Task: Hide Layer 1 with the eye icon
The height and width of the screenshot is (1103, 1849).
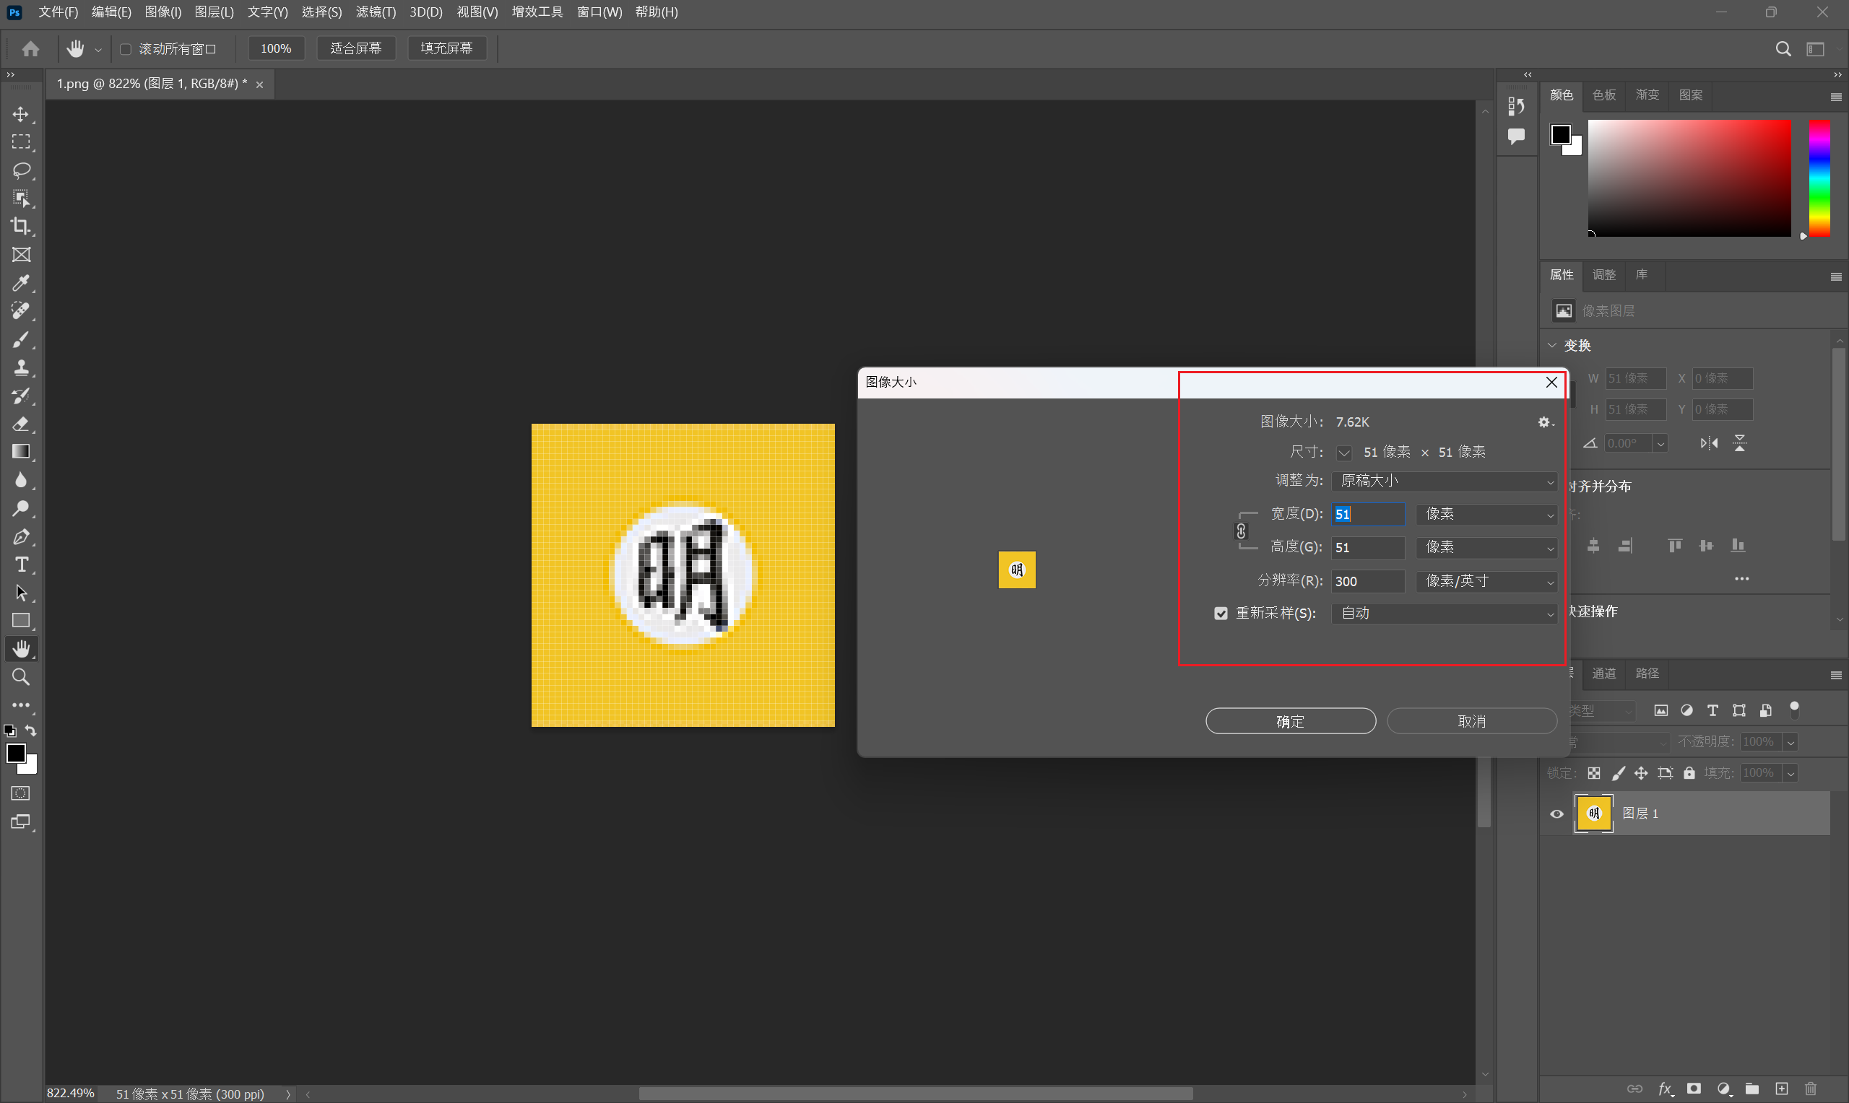Action: point(1556,814)
